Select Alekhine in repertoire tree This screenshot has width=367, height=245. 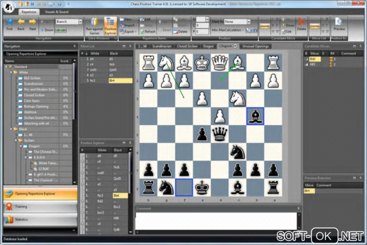click(30, 112)
